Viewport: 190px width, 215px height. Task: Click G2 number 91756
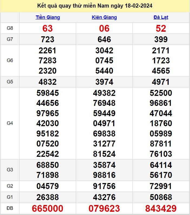104,186
